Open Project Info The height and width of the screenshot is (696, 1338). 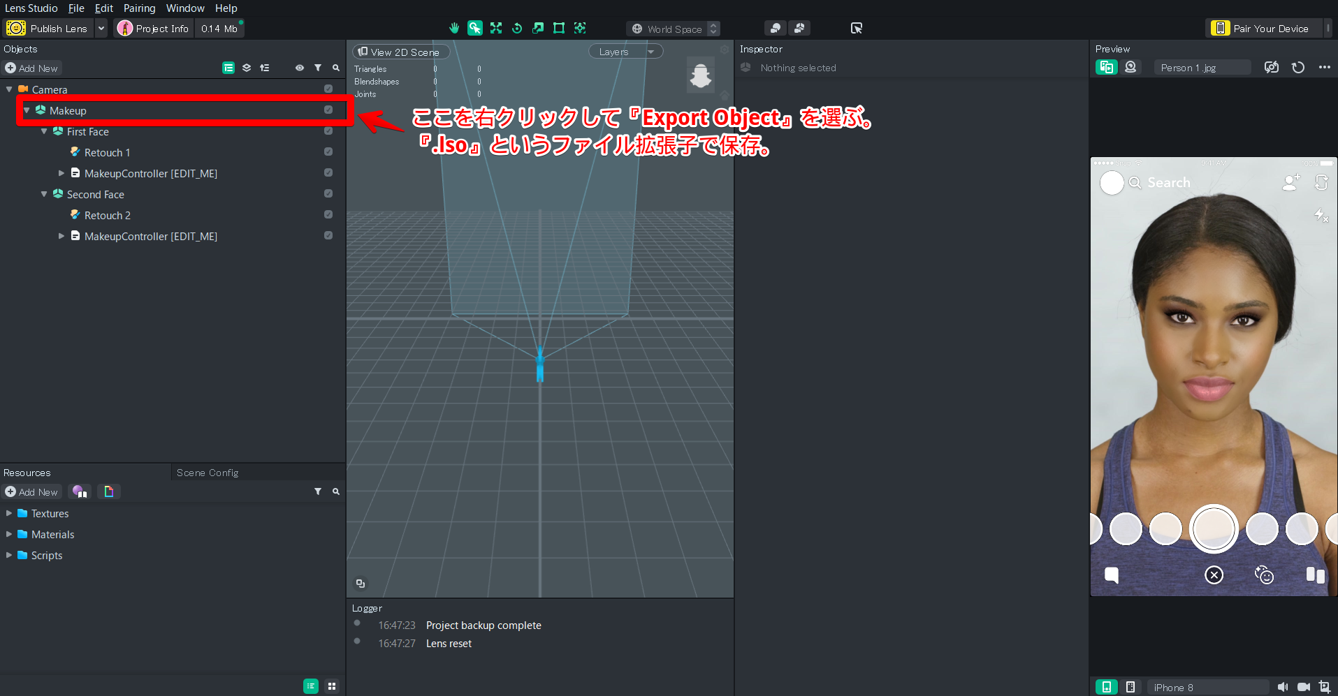(x=154, y=29)
